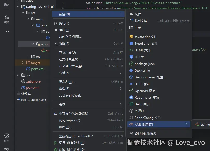Click the green run triangle icon
The width and height of the screenshot is (210, 151).
click(56, 143)
